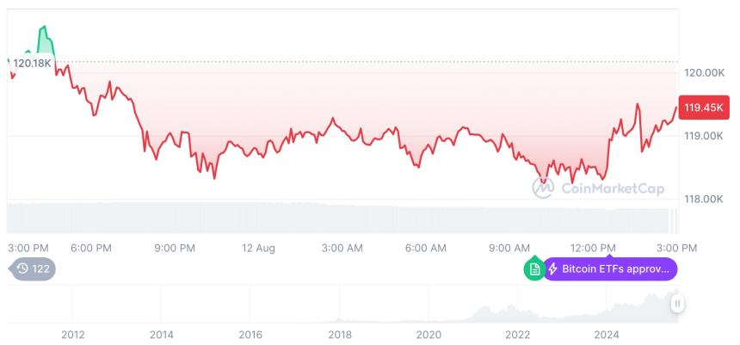Click the 118.00K price axis label
This screenshot has height=345, width=740.
703,200
